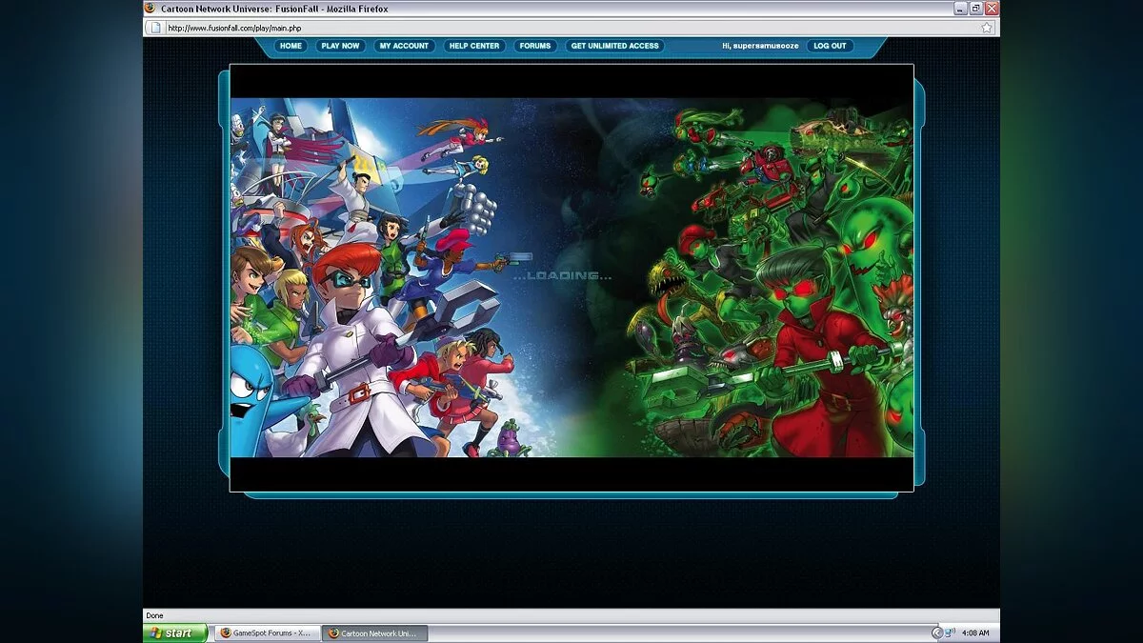Click GET UNLIMITED ACCESS tab

614,46
